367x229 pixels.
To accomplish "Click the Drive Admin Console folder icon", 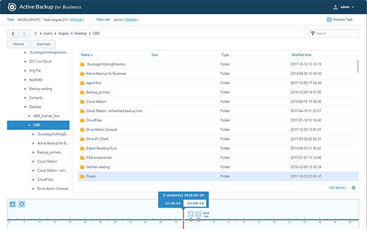I will point(82,129).
